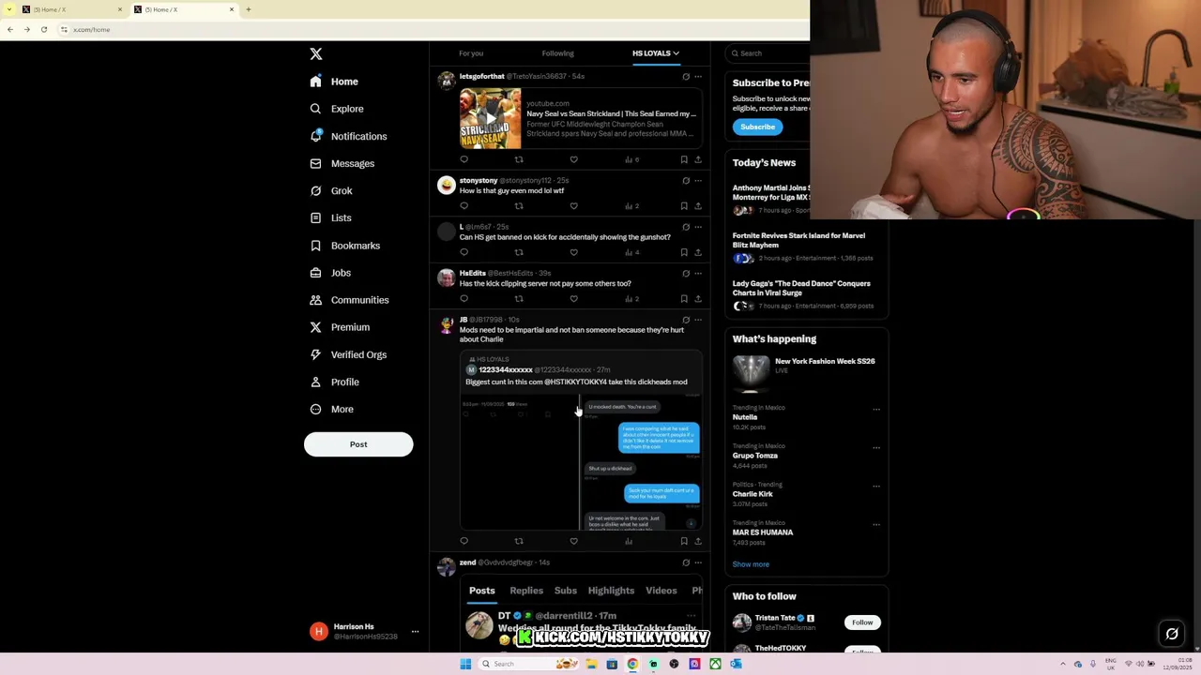Switch to the Videos tab in the embedded profile

tap(661, 591)
